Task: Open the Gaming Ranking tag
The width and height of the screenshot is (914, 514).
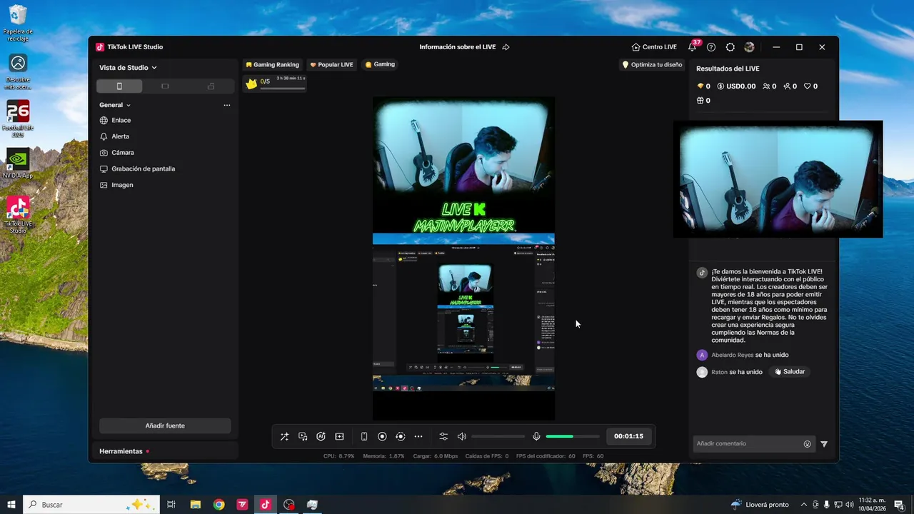Action: pyautogui.click(x=272, y=64)
